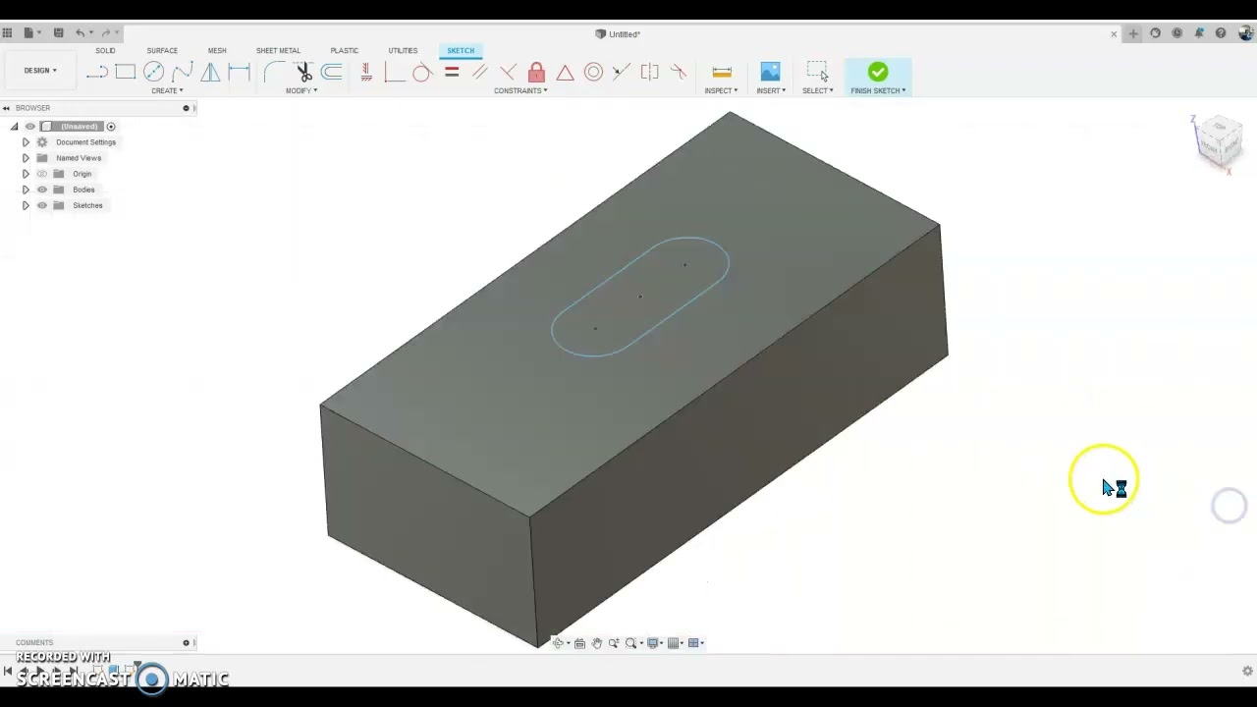
Task: Open the notifications bell
Action: pyautogui.click(x=1199, y=33)
